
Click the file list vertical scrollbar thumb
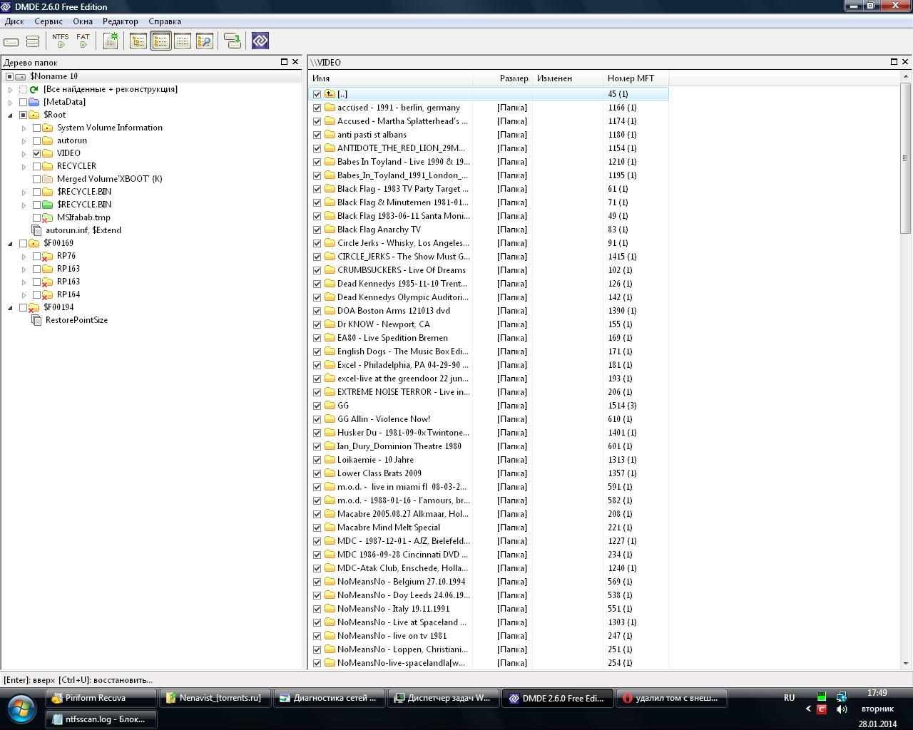pyautogui.click(x=906, y=158)
